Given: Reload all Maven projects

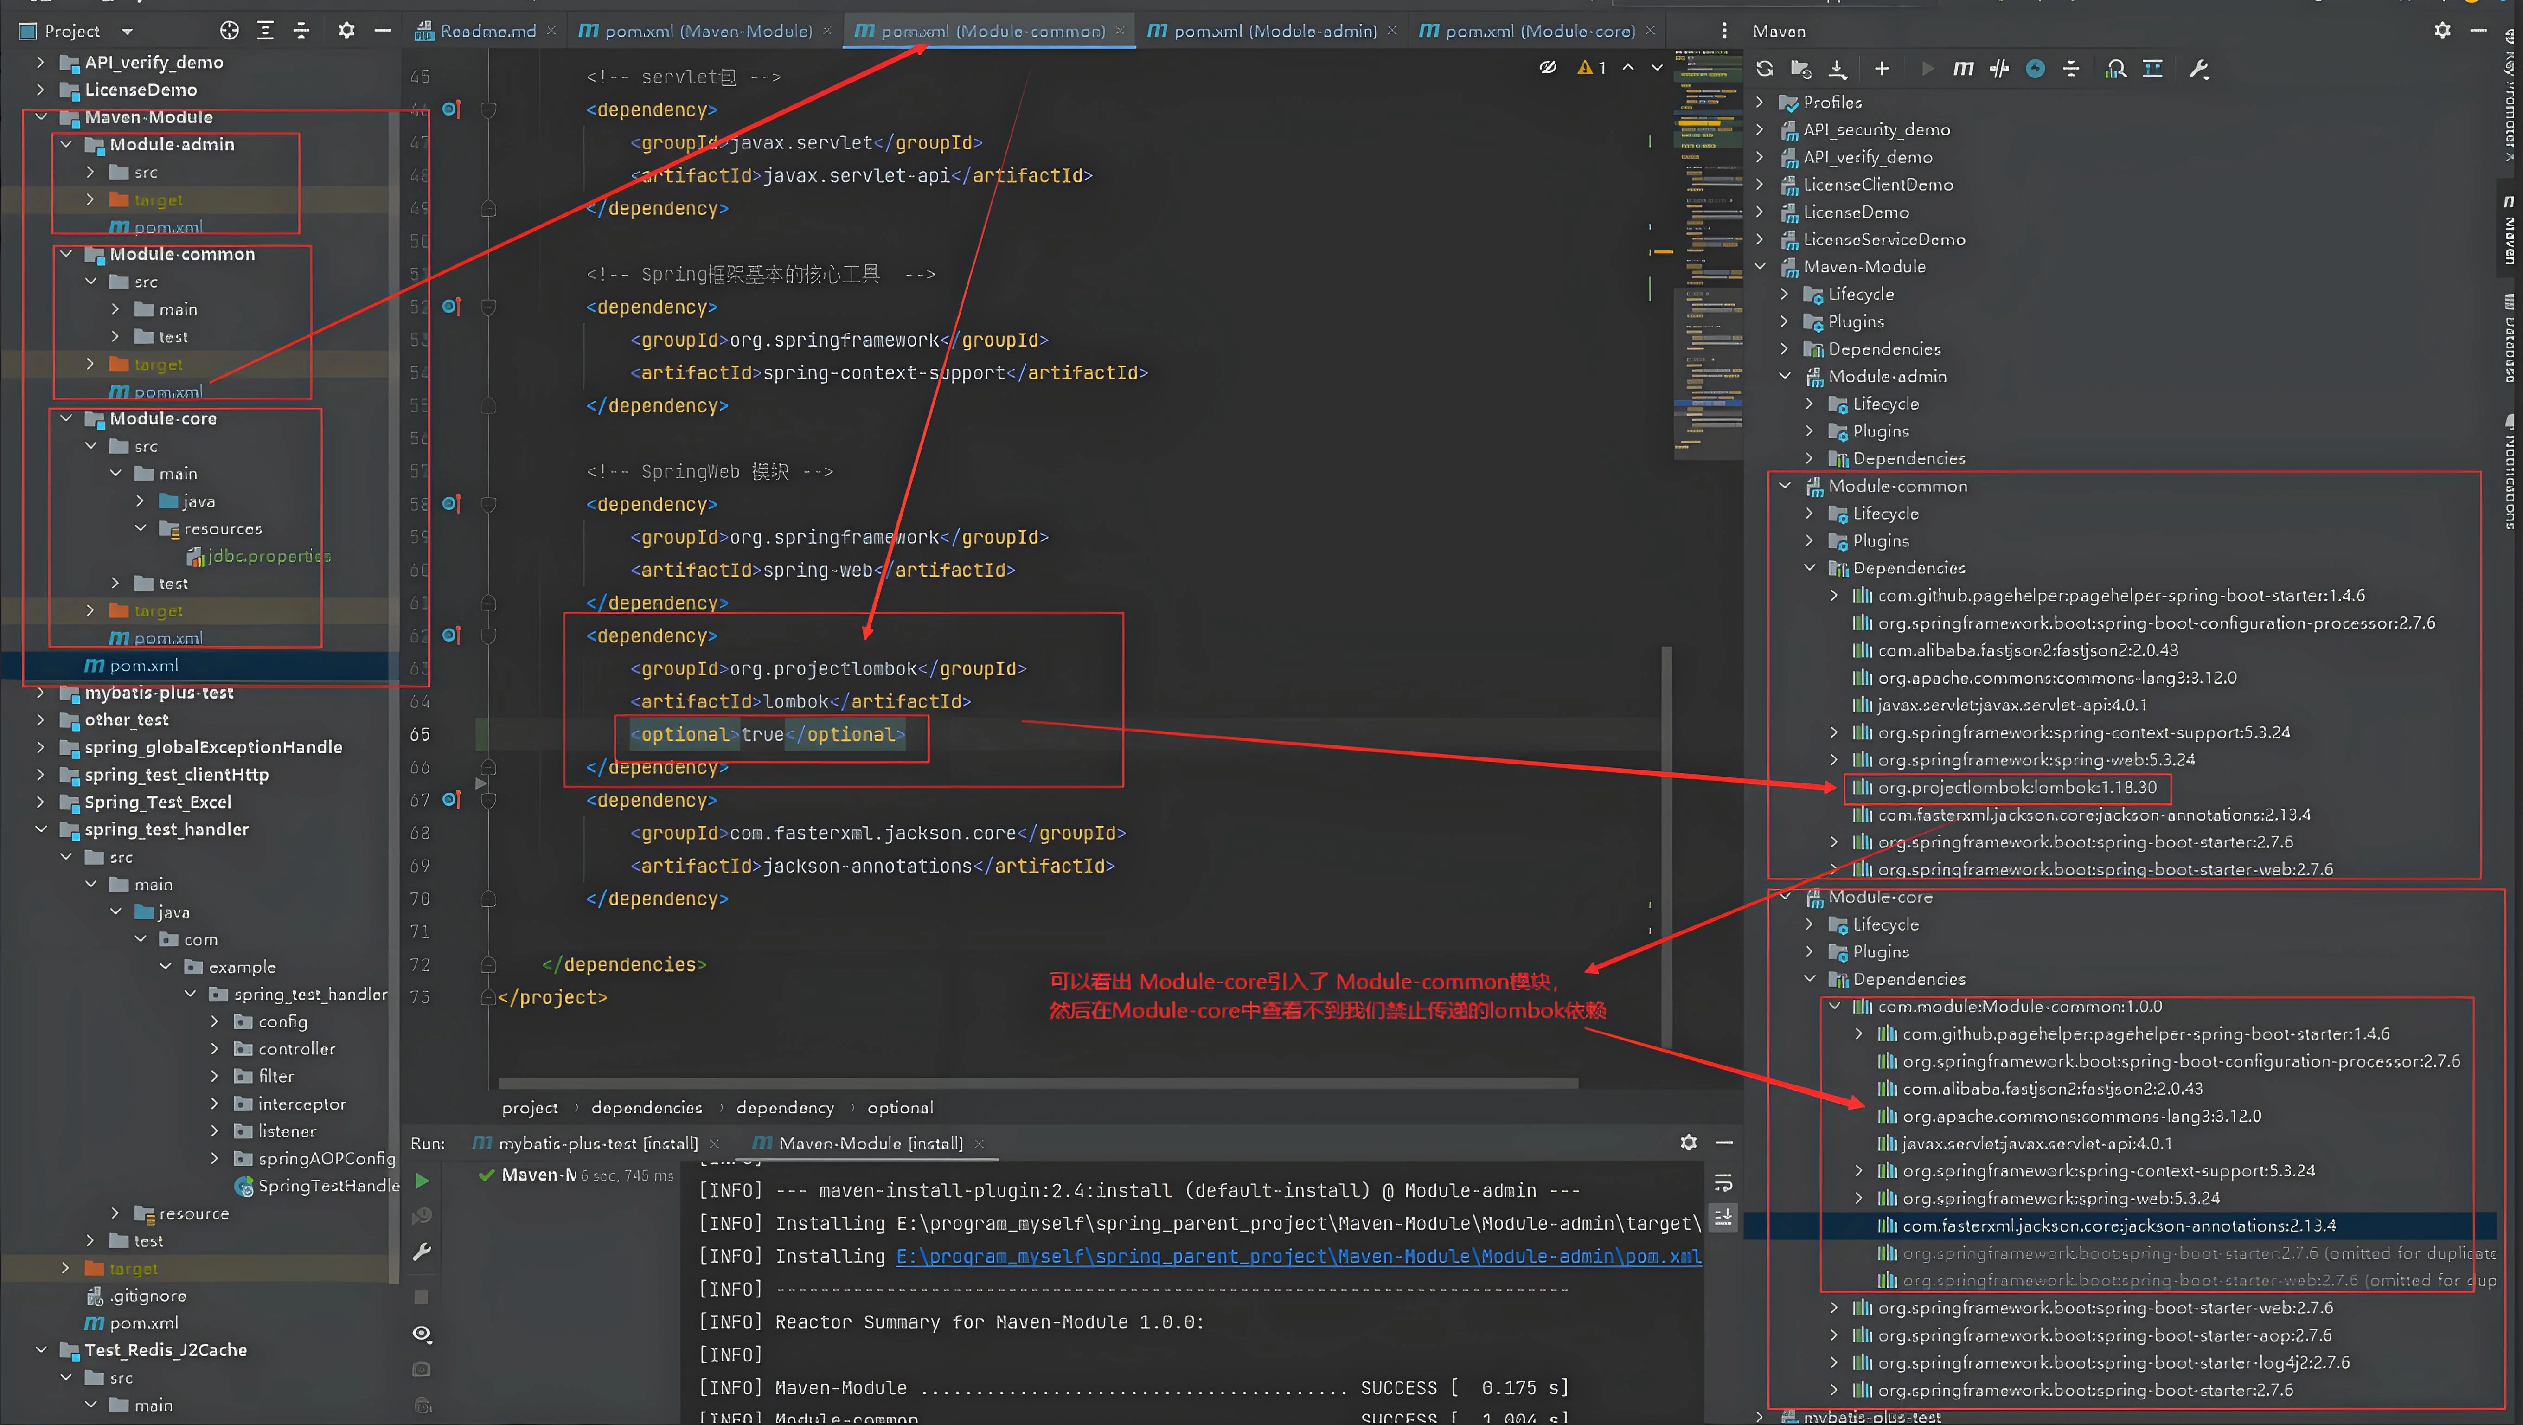Looking at the screenshot, I should pos(1765,69).
